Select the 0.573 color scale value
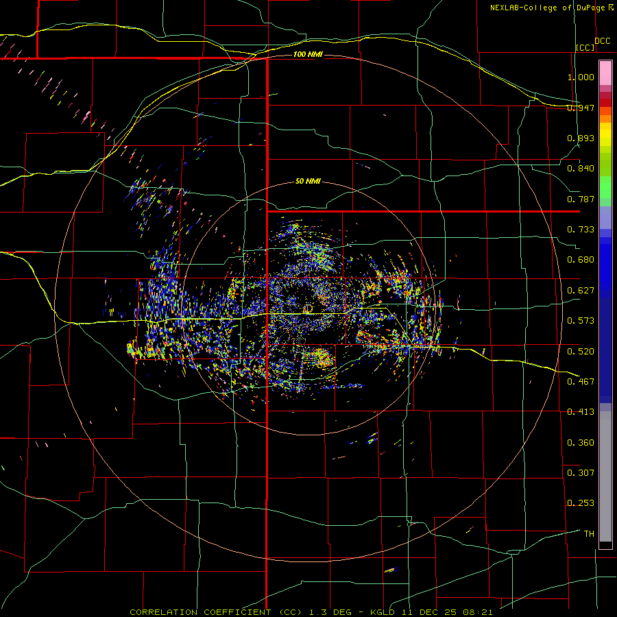The width and height of the screenshot is (617, 617). (581, 321)
